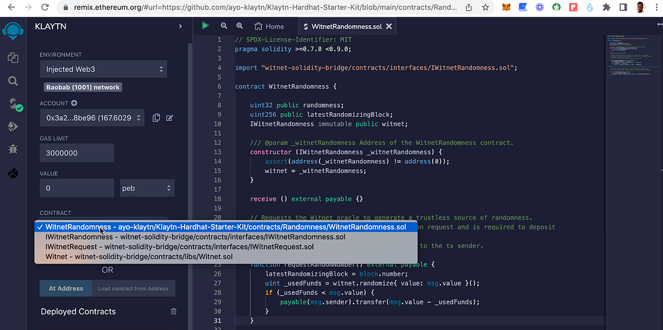Open the File explorers sidebar icon

point(13,58)
